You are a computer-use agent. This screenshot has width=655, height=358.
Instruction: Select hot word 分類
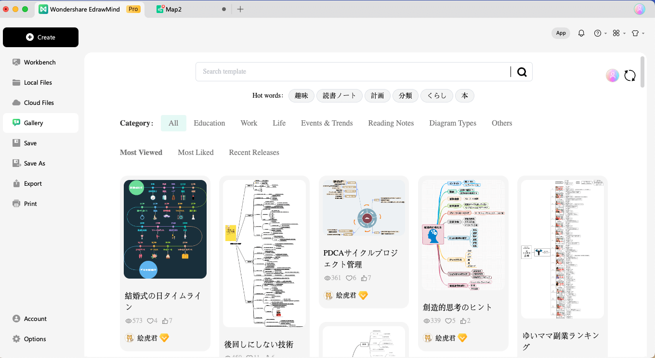(x=406, y=96)
